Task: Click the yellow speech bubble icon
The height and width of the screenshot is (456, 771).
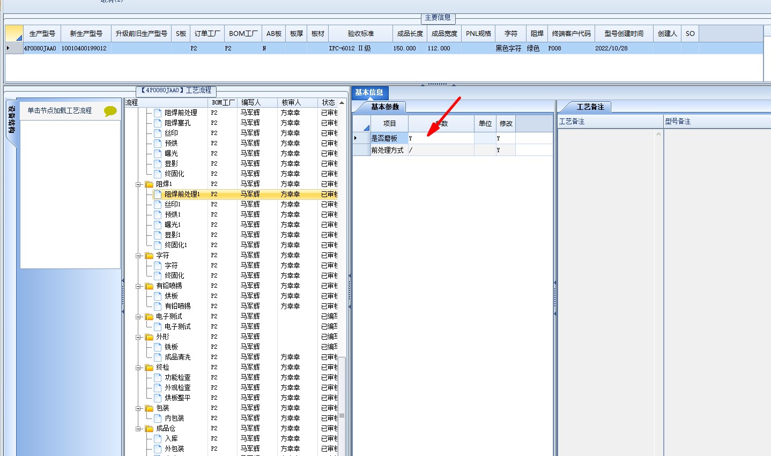Action: click(110, 111)
